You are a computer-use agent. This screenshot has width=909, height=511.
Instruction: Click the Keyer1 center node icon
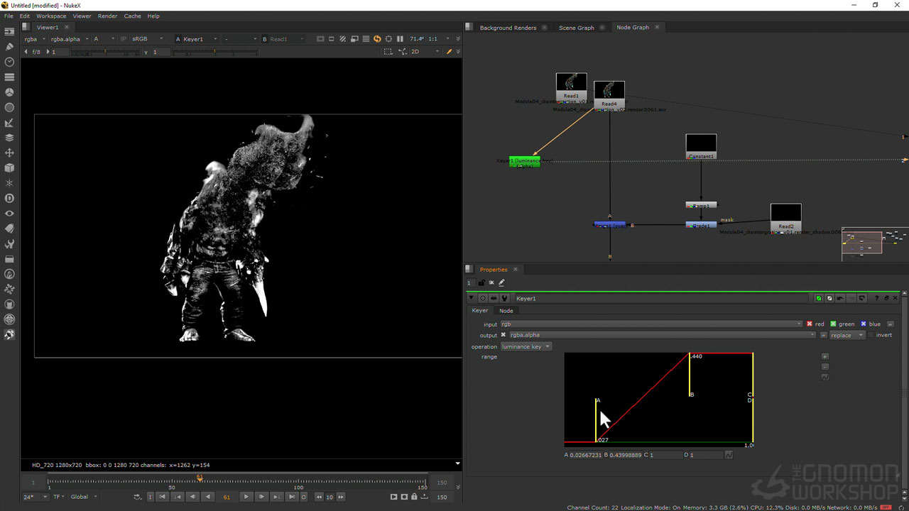point(483,299)
